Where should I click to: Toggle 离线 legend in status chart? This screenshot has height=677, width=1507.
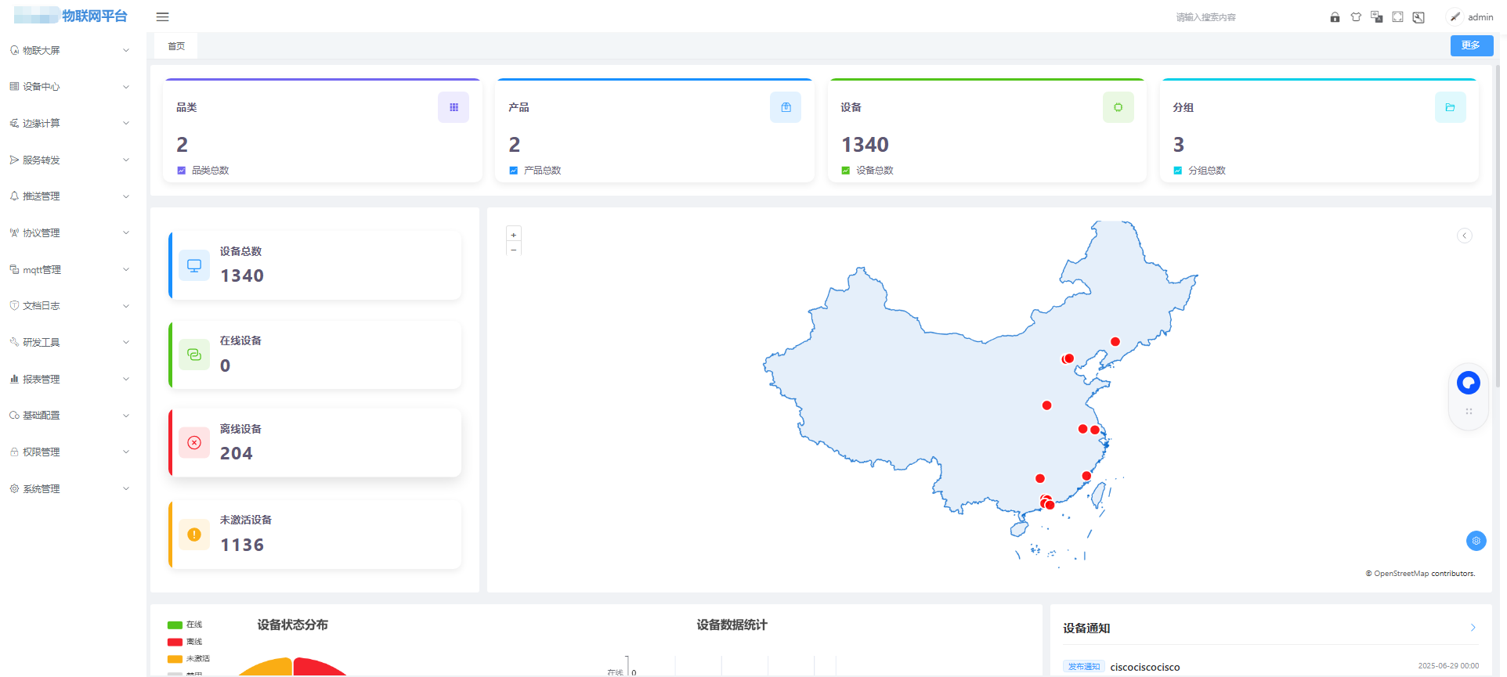[x=186, y=642]
